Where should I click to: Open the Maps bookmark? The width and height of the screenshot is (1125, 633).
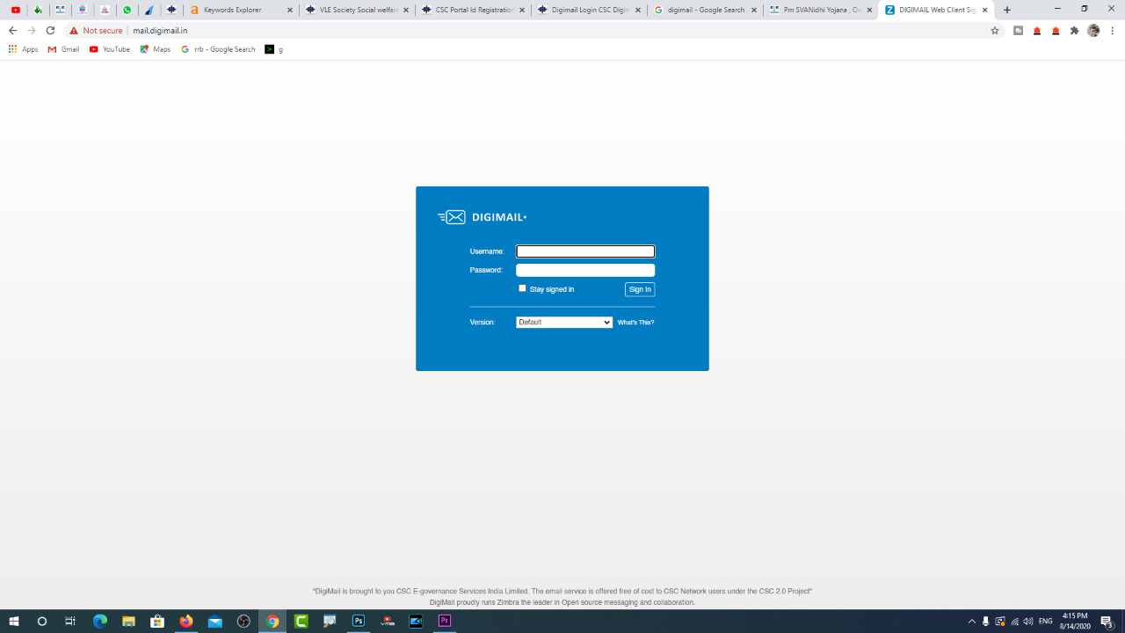(x=156, y=49)
